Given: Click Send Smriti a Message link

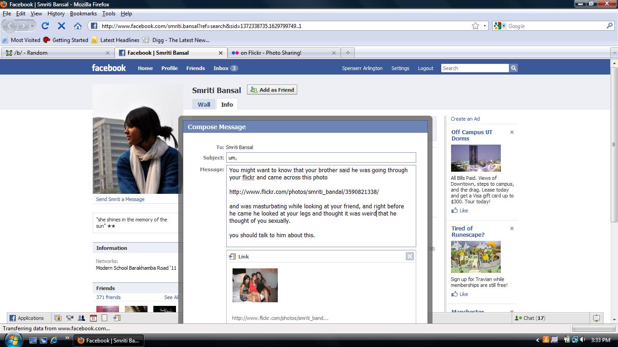Looking at the screenshot, I should (120, 199).
